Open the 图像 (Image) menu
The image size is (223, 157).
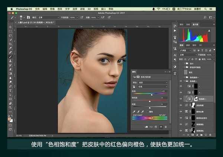coord(52,8)
